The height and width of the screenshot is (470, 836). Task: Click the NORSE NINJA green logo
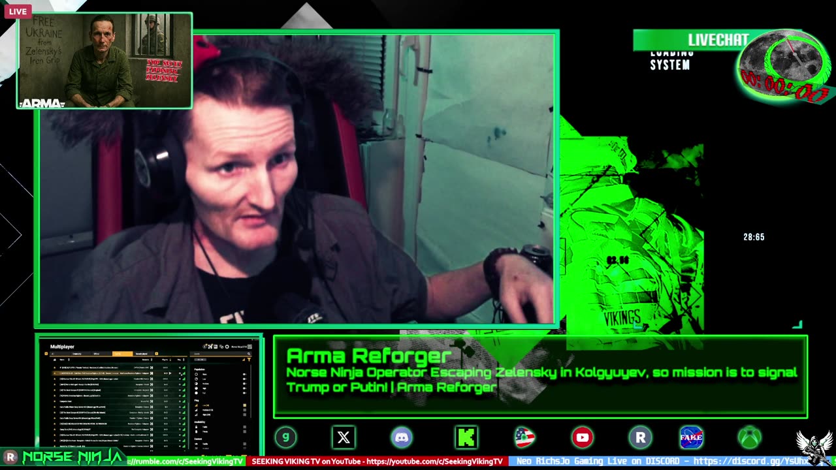[x=73, y=456]
